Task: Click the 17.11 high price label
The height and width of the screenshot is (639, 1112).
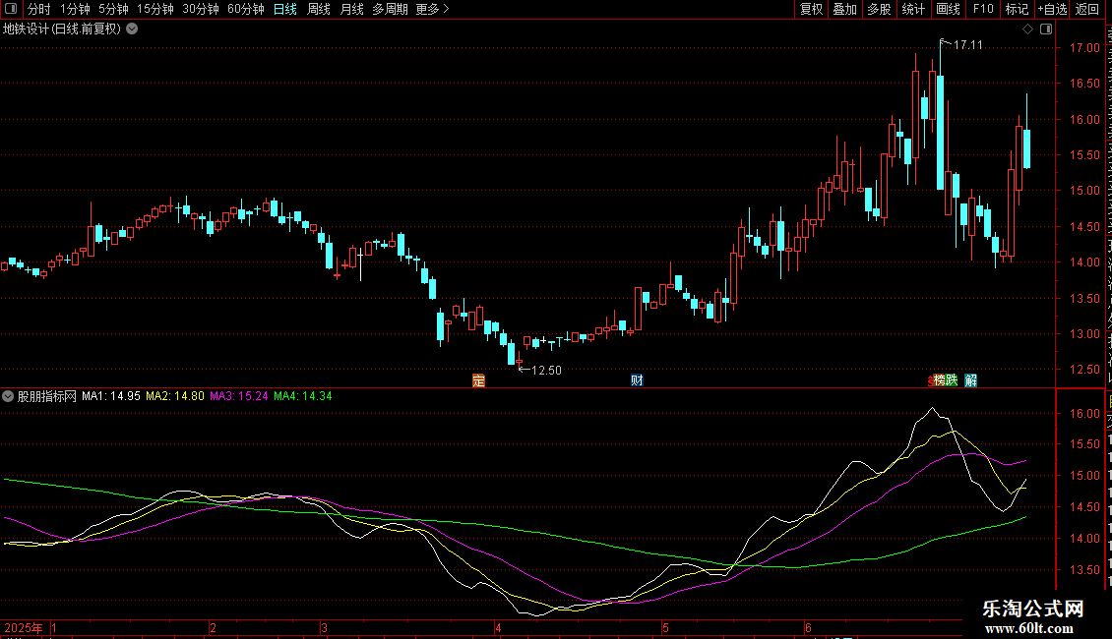Action: 968,45
